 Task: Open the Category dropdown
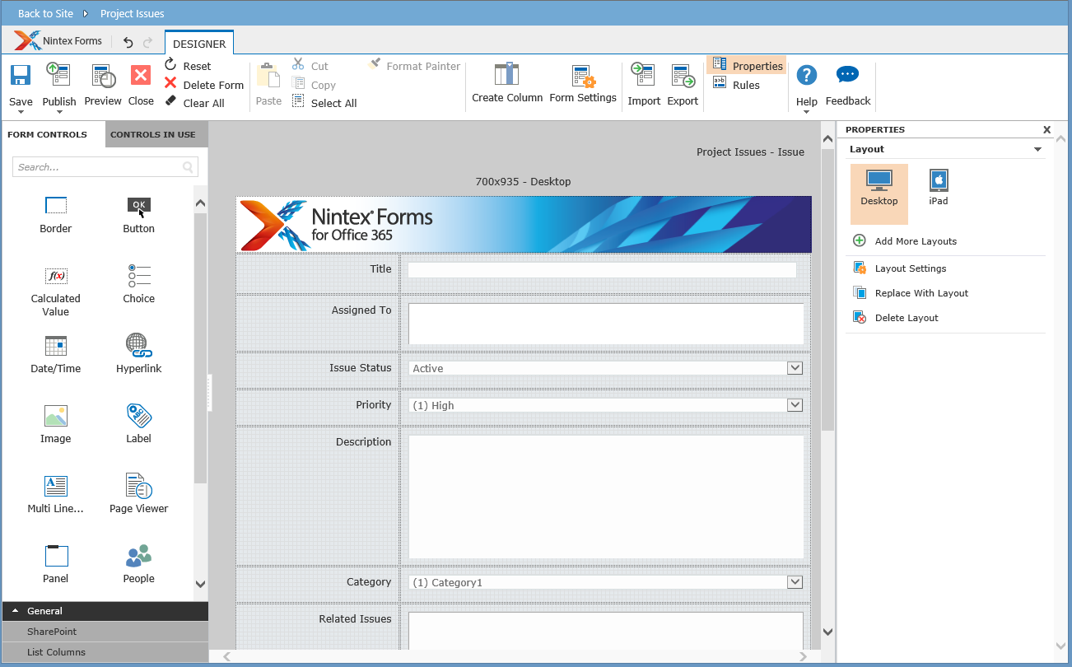[795, 582]
